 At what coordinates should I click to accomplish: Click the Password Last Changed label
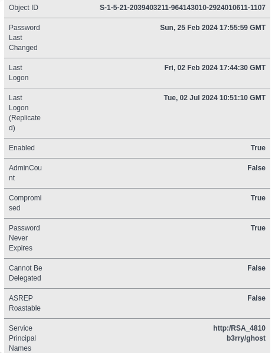[24, 38]
